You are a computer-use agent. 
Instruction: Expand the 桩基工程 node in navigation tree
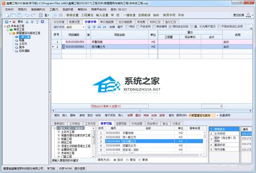59,139
